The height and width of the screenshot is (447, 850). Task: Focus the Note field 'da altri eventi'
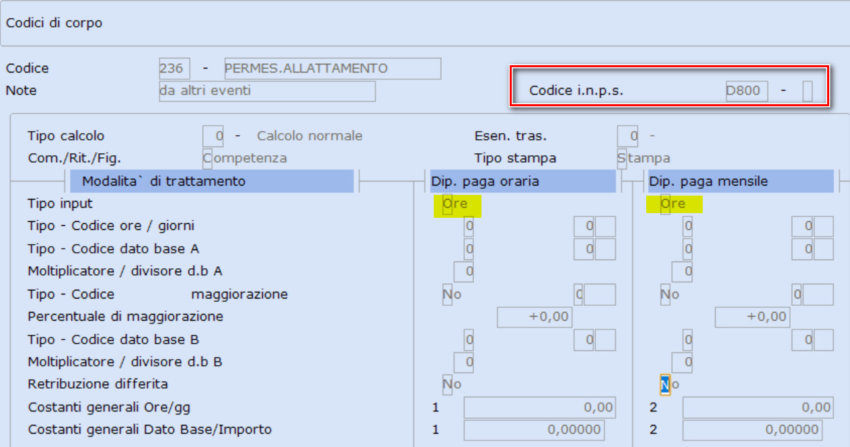click(x=267, y=91)
